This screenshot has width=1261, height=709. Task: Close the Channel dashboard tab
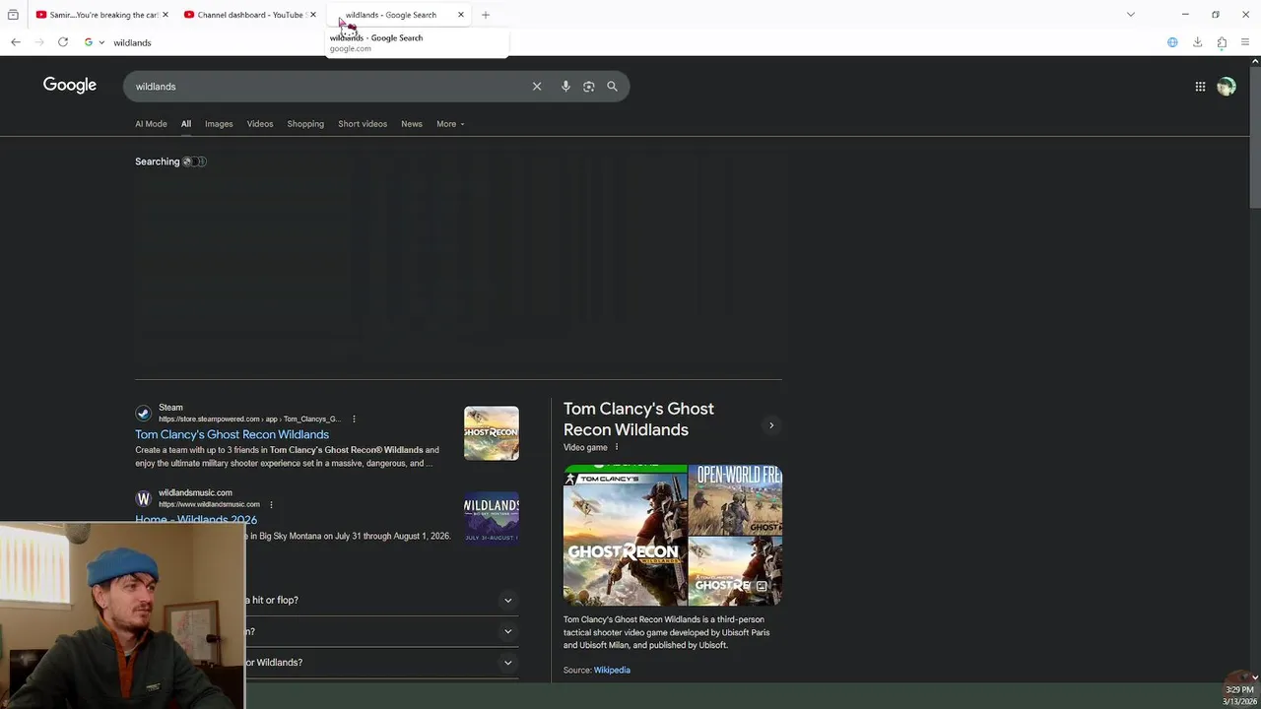coord(313,15)
